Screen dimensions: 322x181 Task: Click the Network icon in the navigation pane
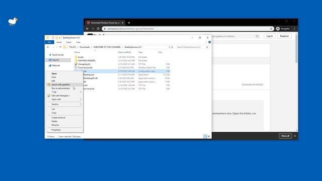coord(50,65)
